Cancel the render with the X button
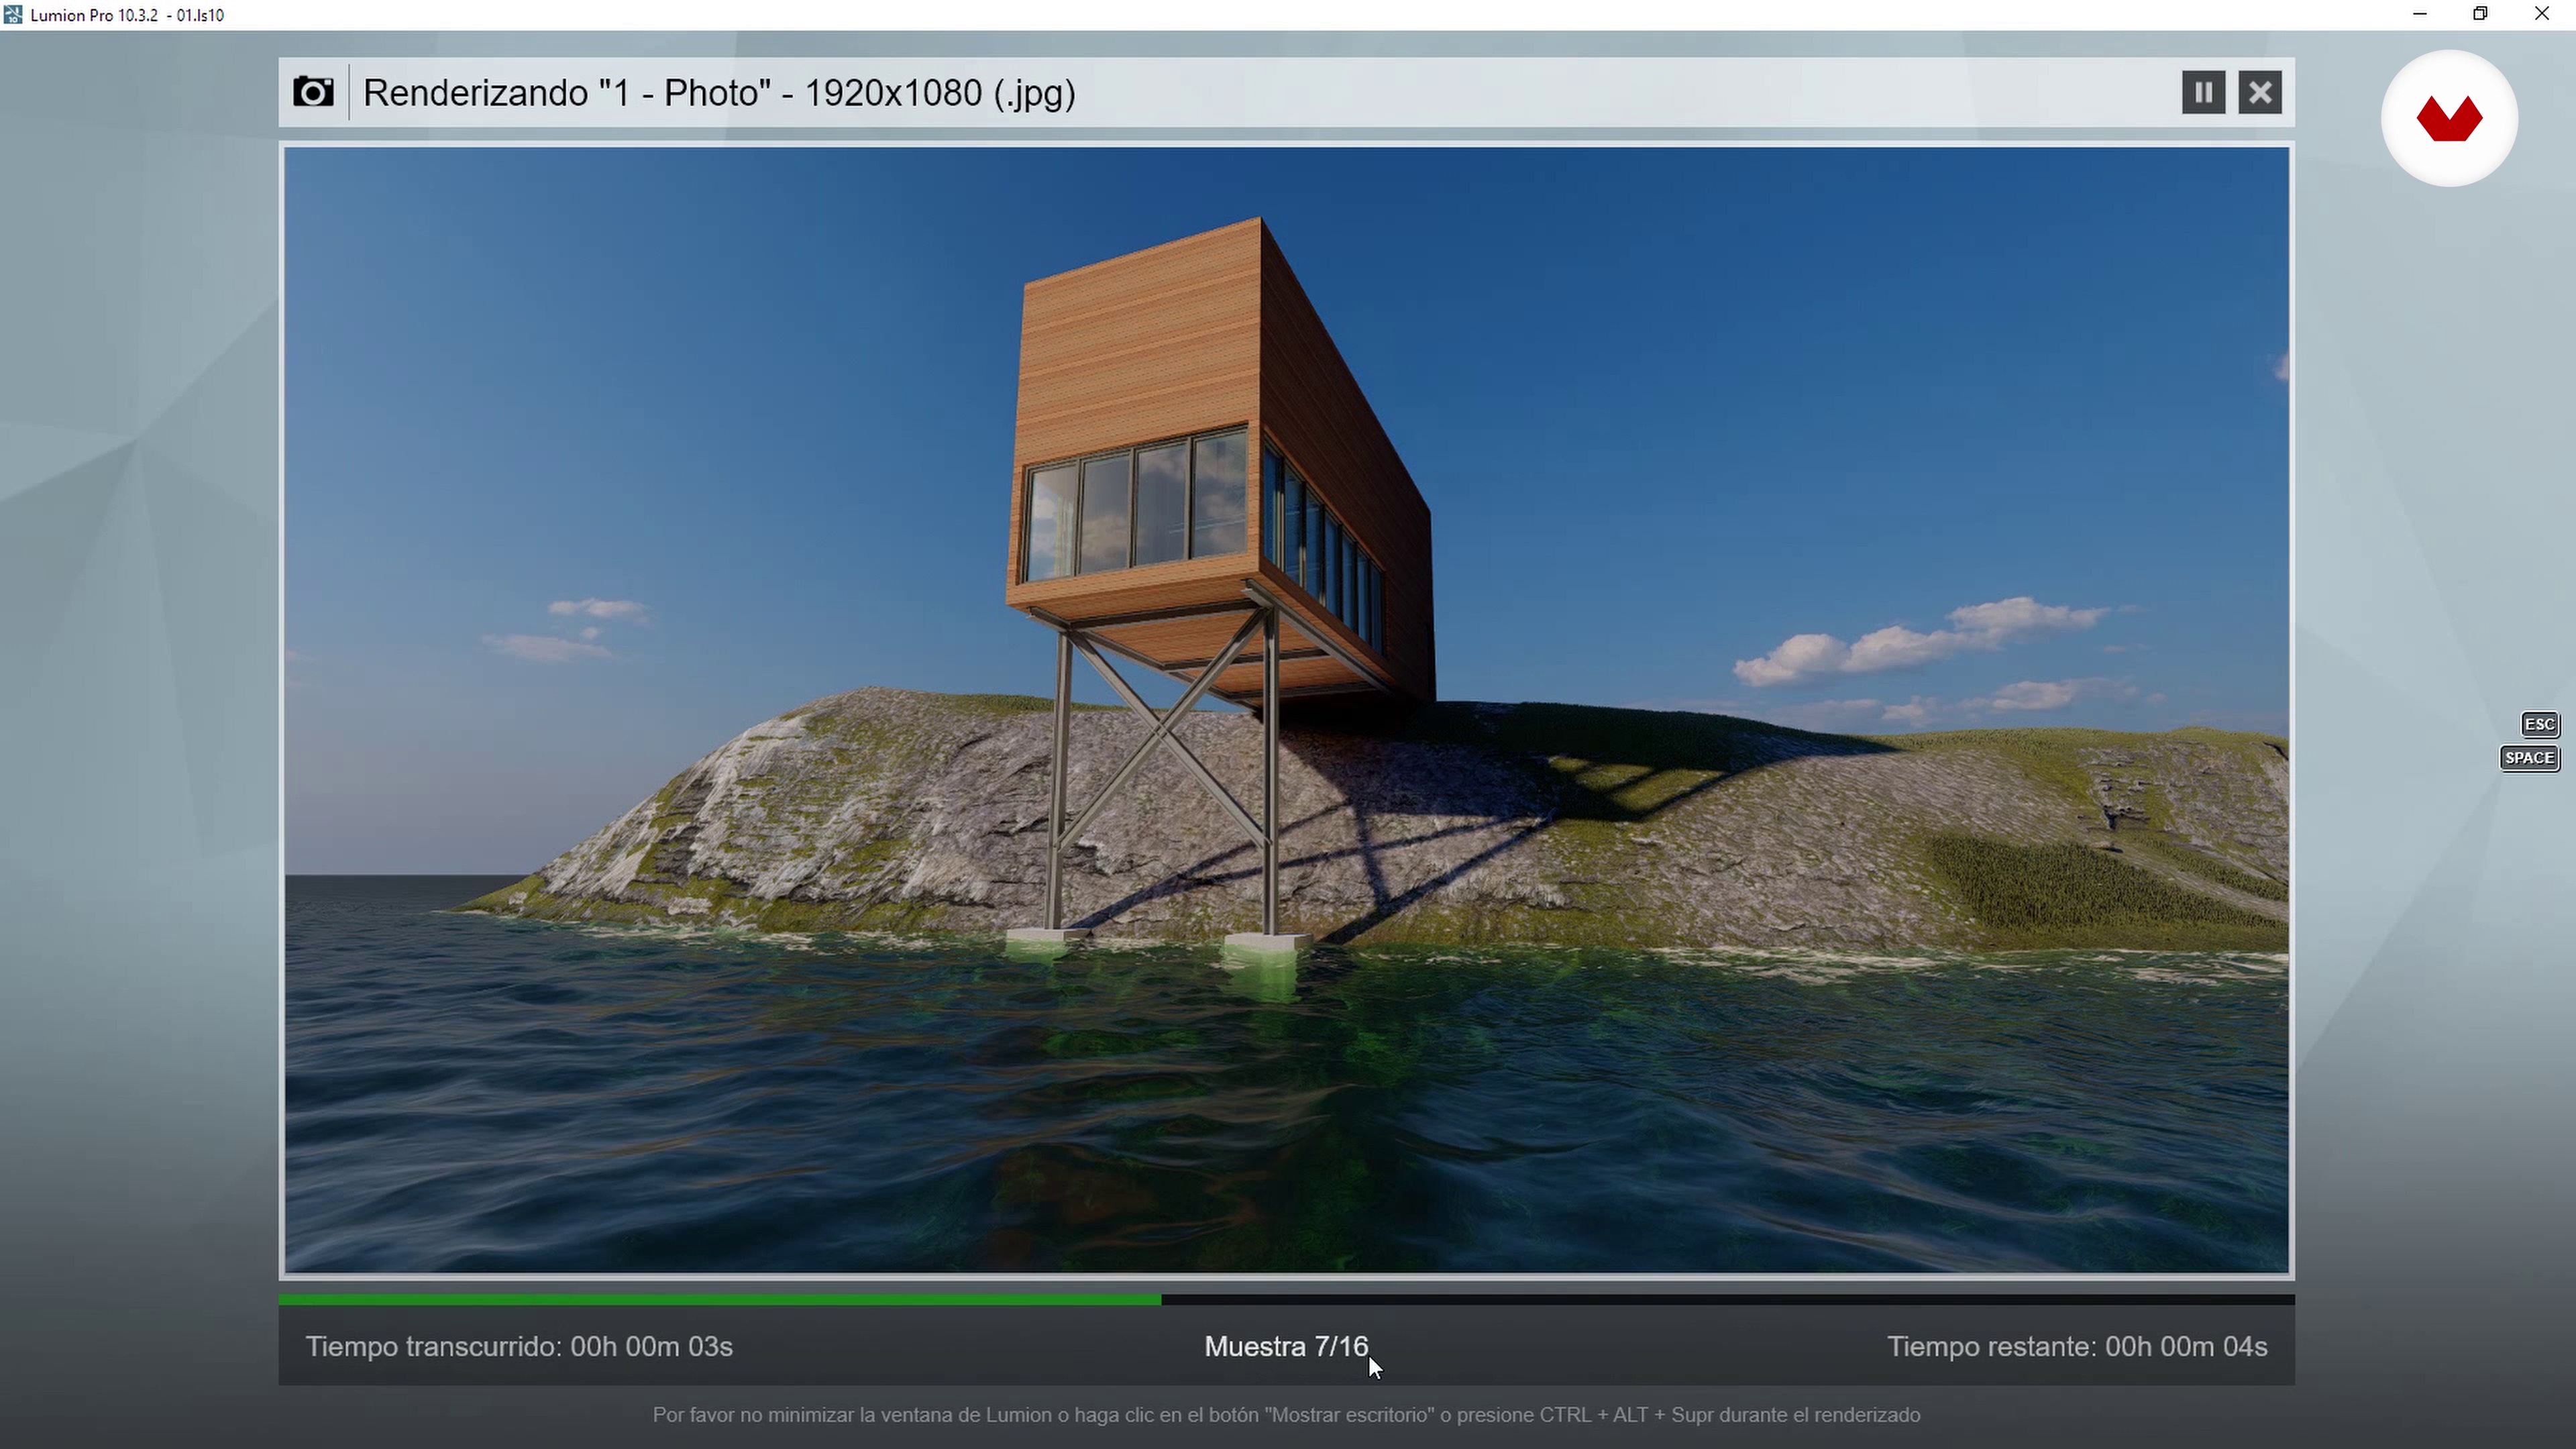 [2259, 93]
